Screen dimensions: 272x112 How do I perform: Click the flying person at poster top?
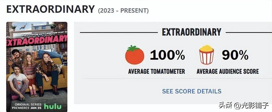(x=24, y=26)
